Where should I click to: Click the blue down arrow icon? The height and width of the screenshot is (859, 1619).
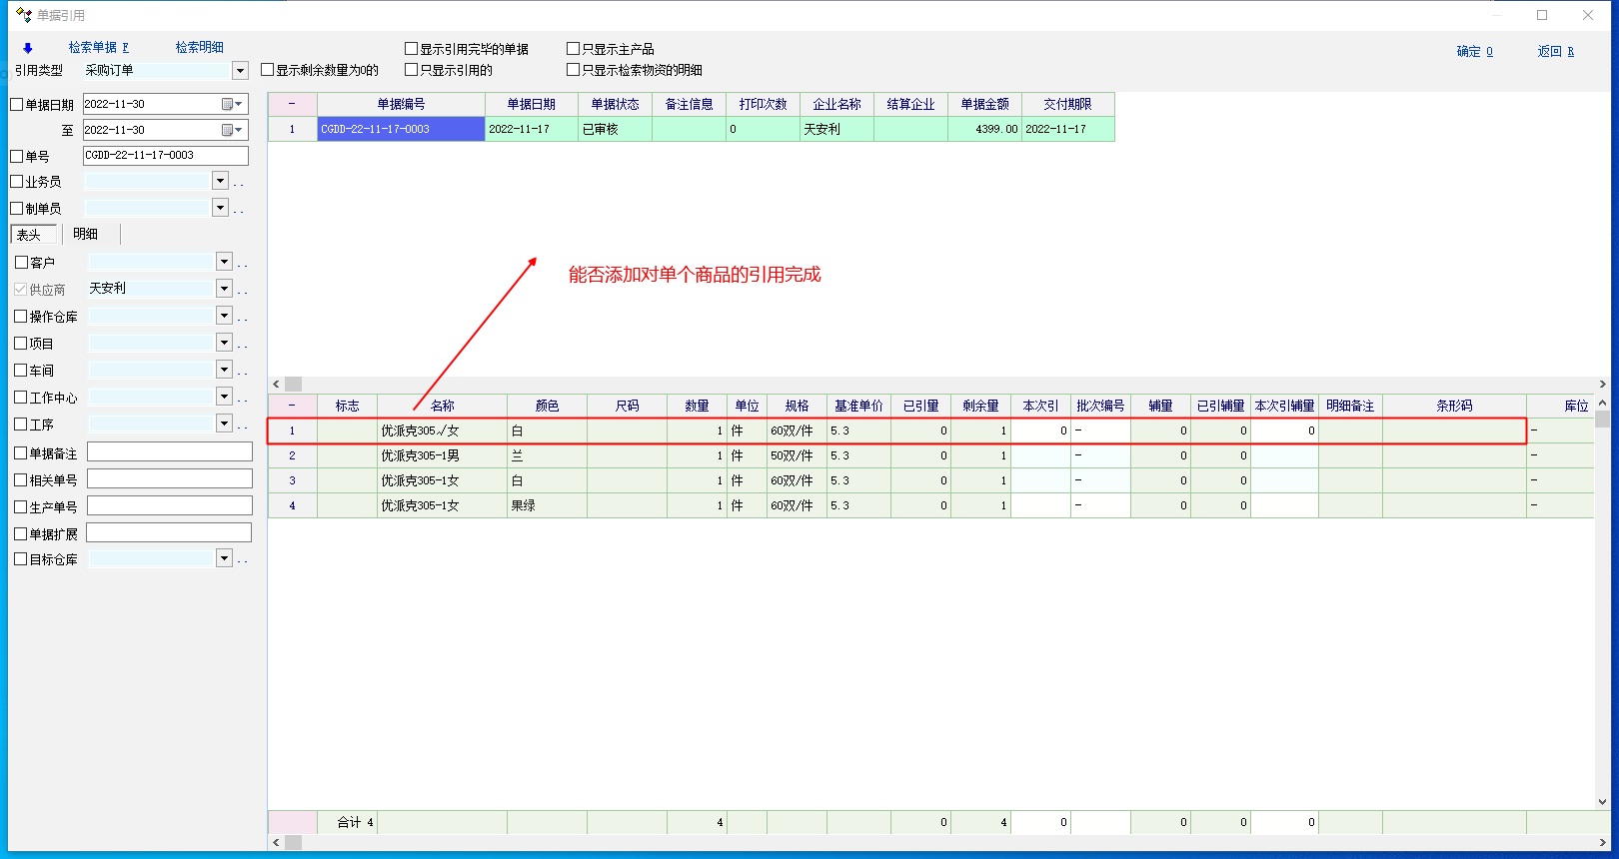click(28, 48)
